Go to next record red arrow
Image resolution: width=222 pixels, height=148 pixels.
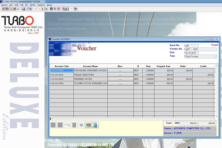point(43,9)
